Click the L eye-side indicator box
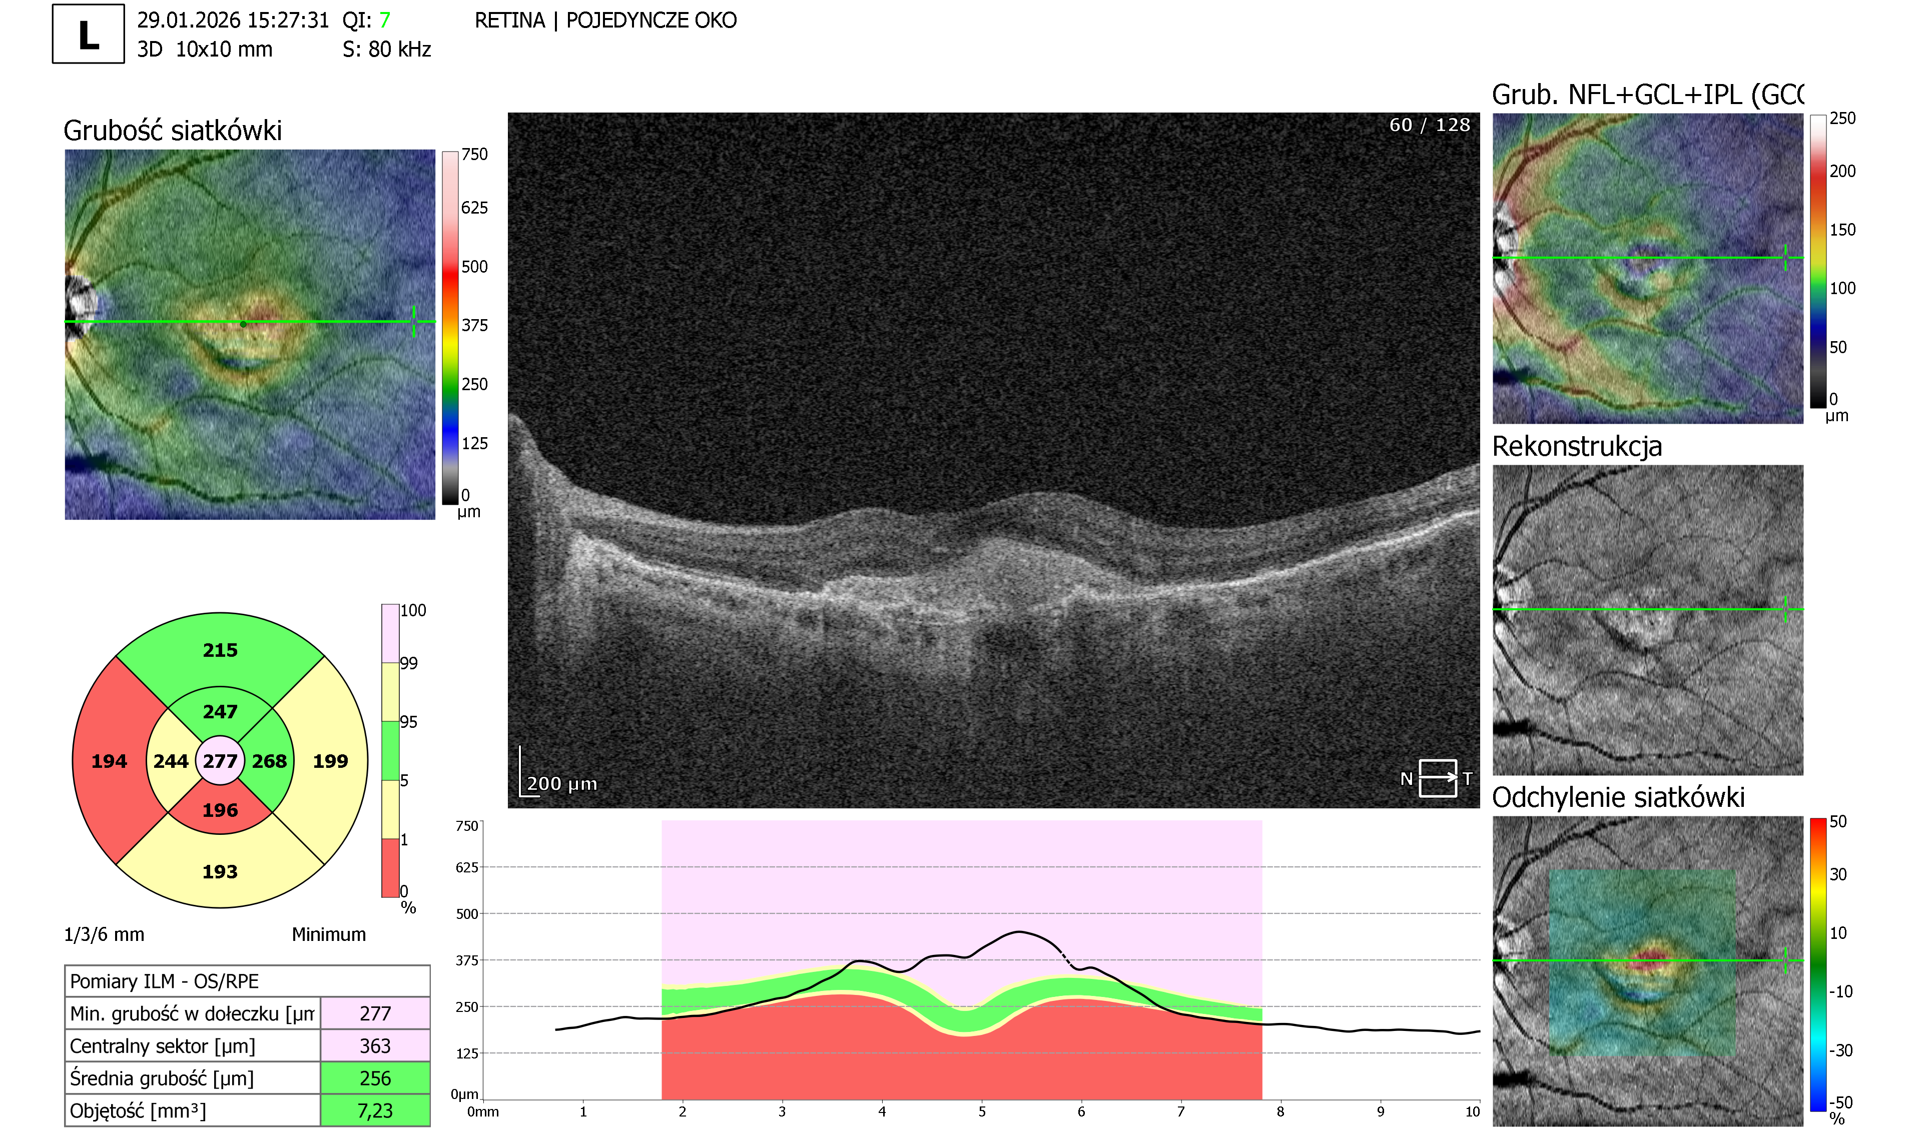 click(88, 34)
